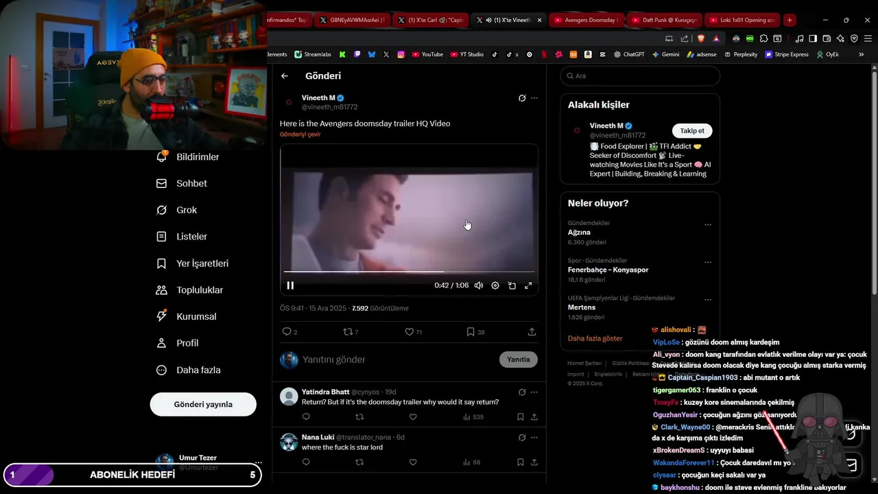878x494 pixels.
Task: Open a new browser tab
Action: (790, 20)
